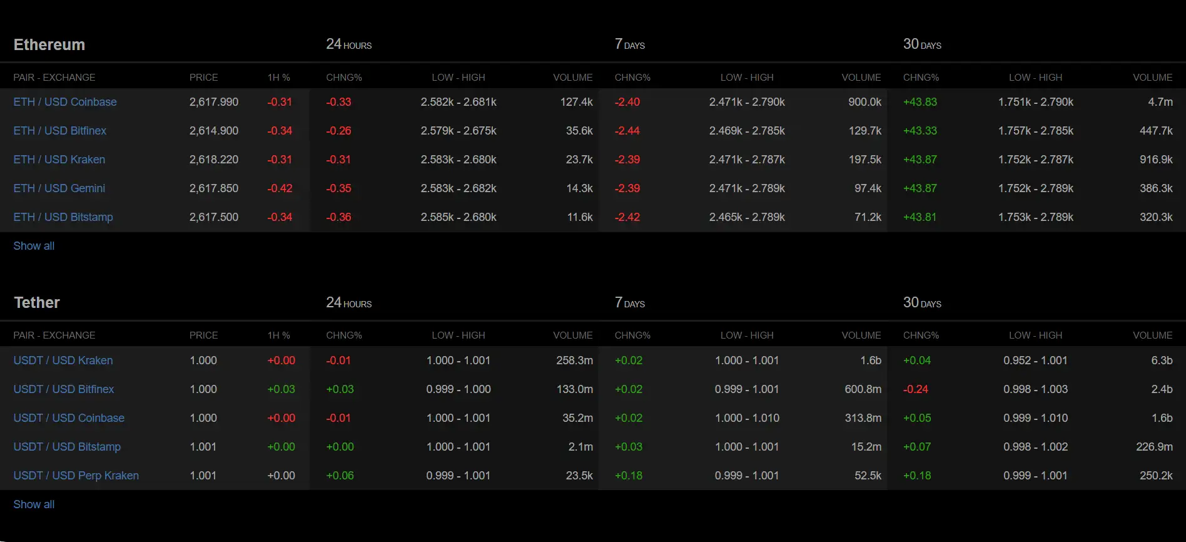
Task: Click the Tether PAIR - EXCHANGE column header
Action: pyautogui.click(x=54, y=335)
